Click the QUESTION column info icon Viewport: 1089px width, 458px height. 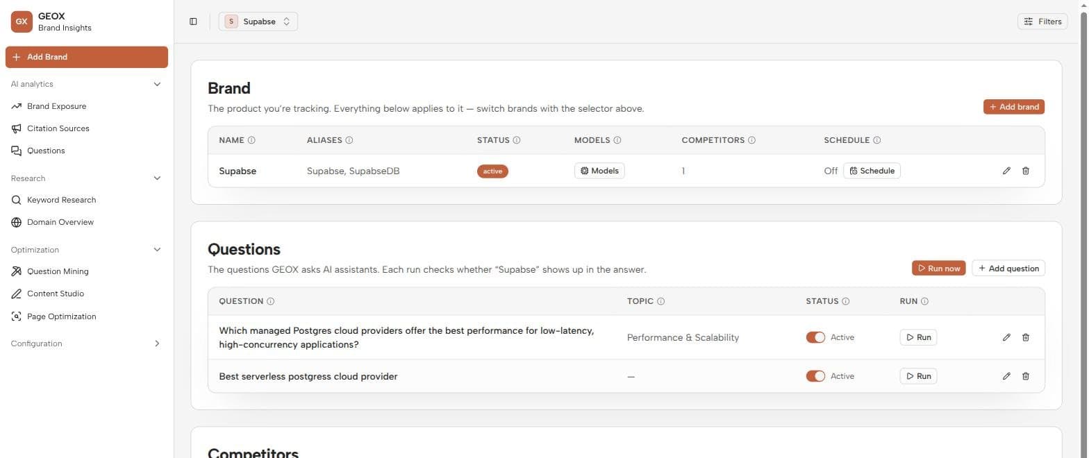tap(271, 301)
